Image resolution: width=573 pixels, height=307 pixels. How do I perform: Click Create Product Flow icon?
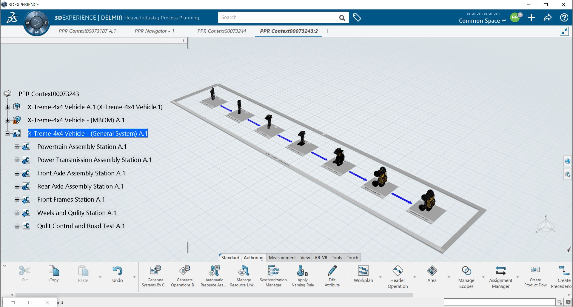535,270
